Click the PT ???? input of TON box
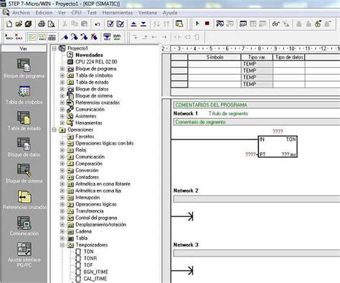Viewport: 340px width, 283px height. 250,155
